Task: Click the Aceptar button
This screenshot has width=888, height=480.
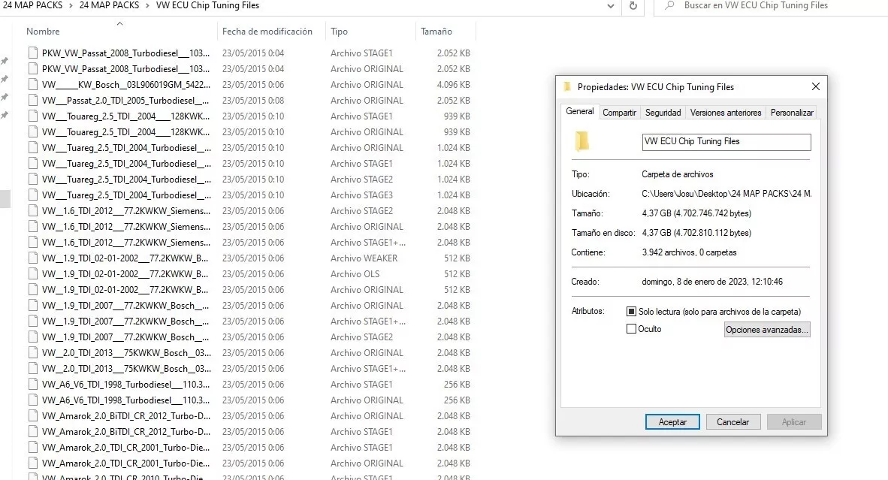Action: coord(672,422)
